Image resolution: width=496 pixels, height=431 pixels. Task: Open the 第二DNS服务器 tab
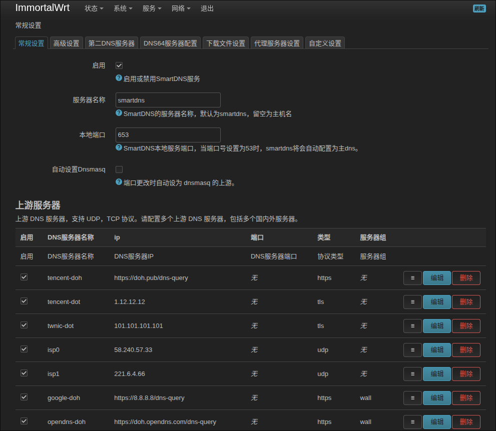(x=112, y=43)
